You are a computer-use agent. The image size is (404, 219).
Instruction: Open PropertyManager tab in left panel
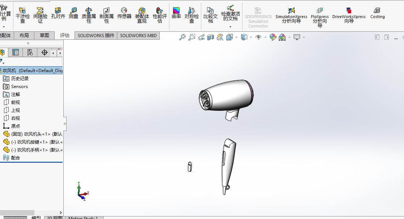16,53
